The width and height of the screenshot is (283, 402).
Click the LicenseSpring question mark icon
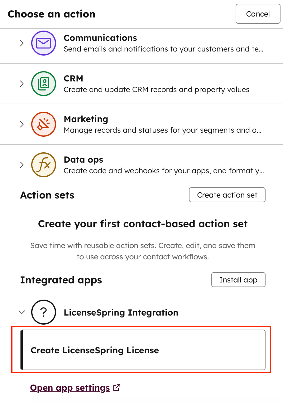pyautogui.click(x=44, y=312)
